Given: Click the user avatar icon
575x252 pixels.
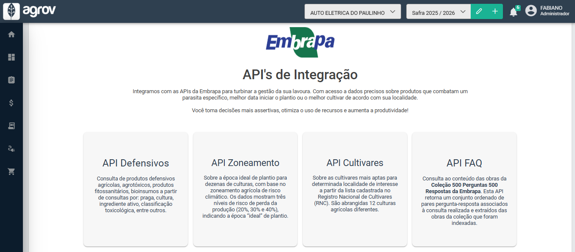Looking at the screenshot, I should (531, 11).
